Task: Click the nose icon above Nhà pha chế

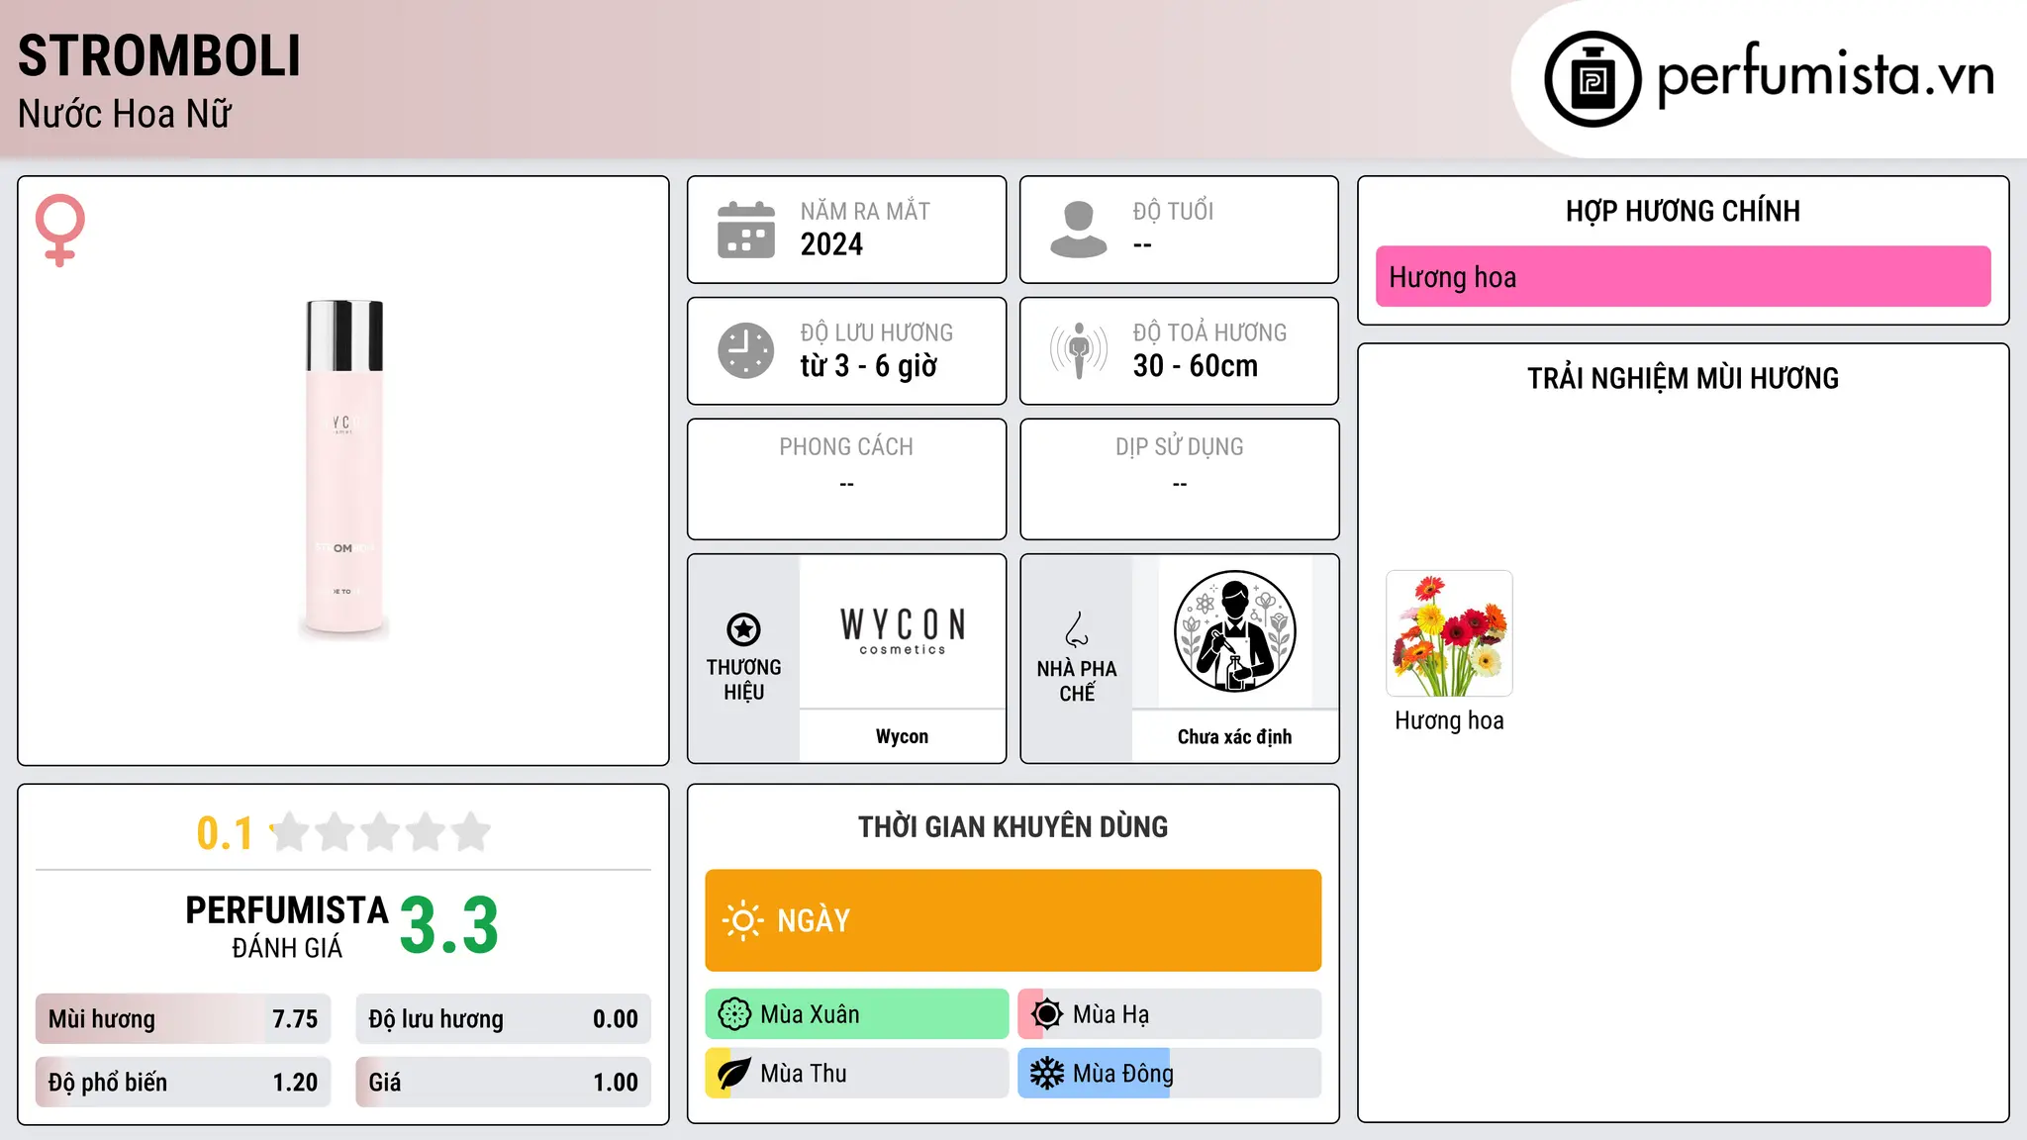Action: pos(1077,629)
